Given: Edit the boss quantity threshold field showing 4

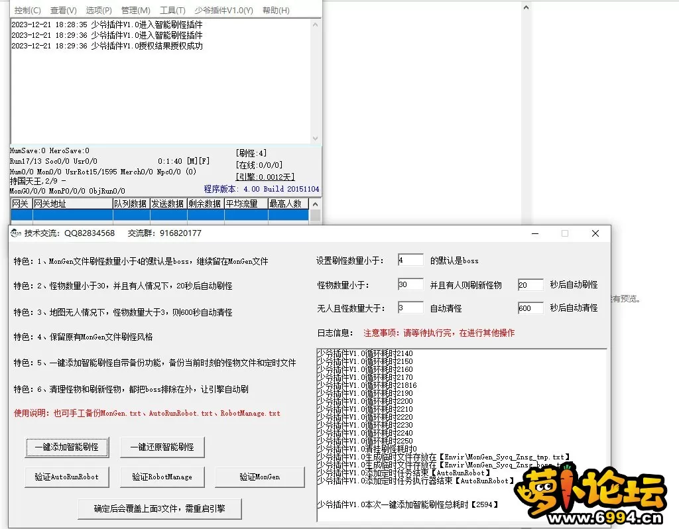Looking at the screenshot, I should 410,260.
